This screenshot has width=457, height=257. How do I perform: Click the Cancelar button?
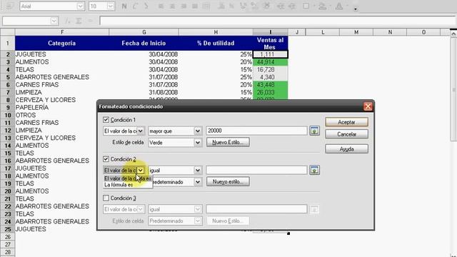[346, 134]
